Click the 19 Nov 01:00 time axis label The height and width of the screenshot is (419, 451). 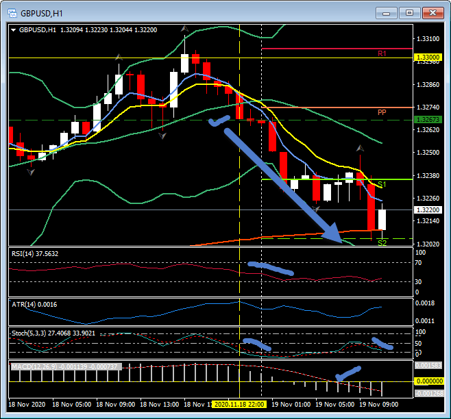pyautogui.click(x=291, y=405)
